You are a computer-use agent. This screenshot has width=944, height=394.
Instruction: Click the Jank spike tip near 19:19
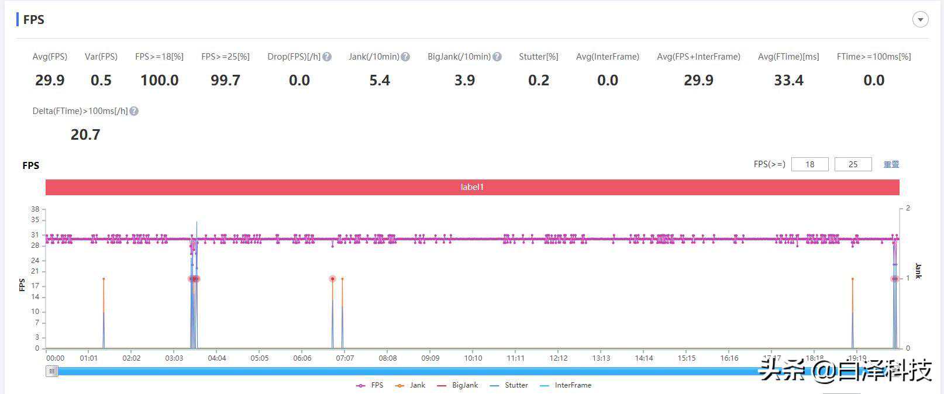(852, 279)
